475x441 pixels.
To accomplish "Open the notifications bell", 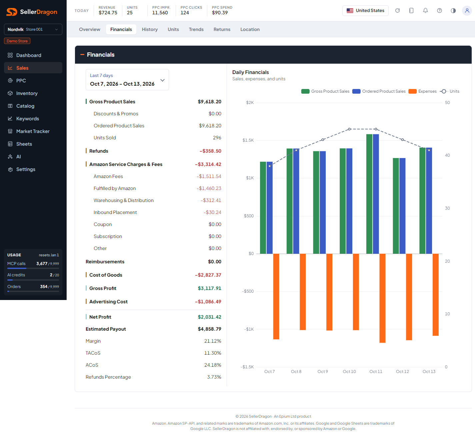I will tap(425, 11).
